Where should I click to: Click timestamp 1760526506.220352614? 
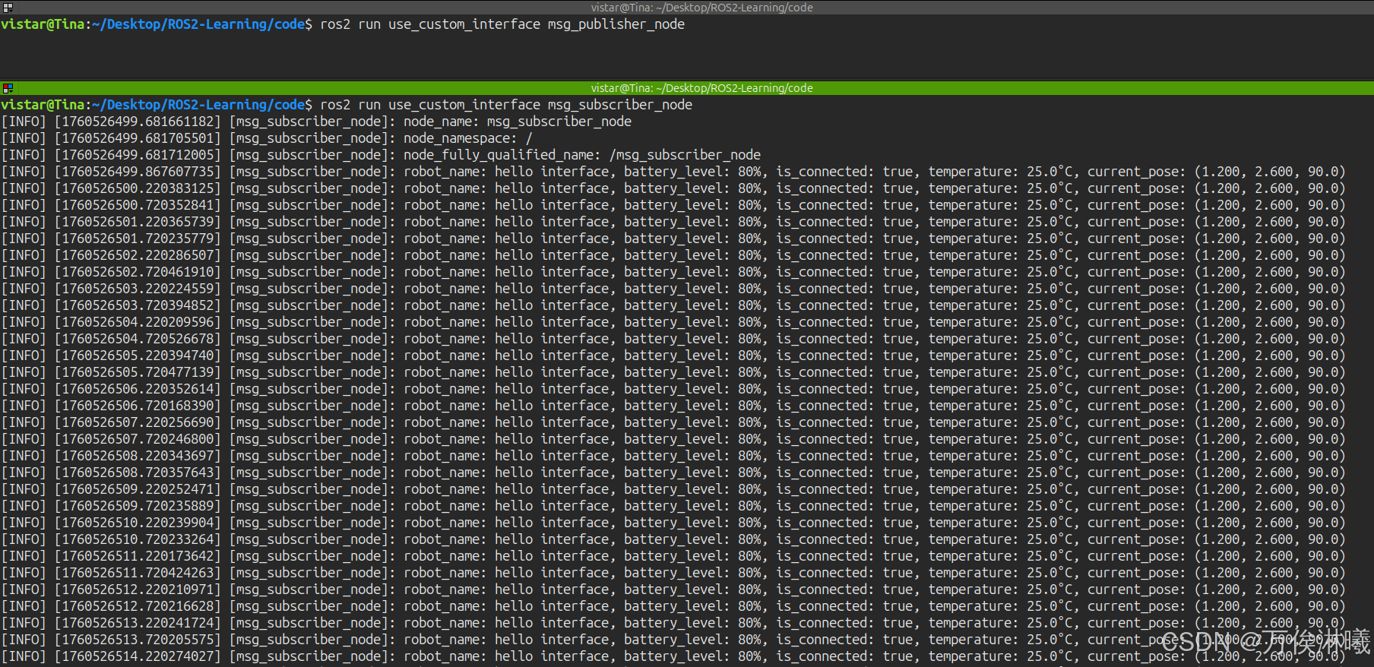pos(138,389)
